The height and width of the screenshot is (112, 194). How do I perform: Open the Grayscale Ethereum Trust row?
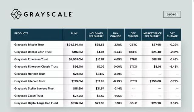pyautogui.click(x=96, y=59)
